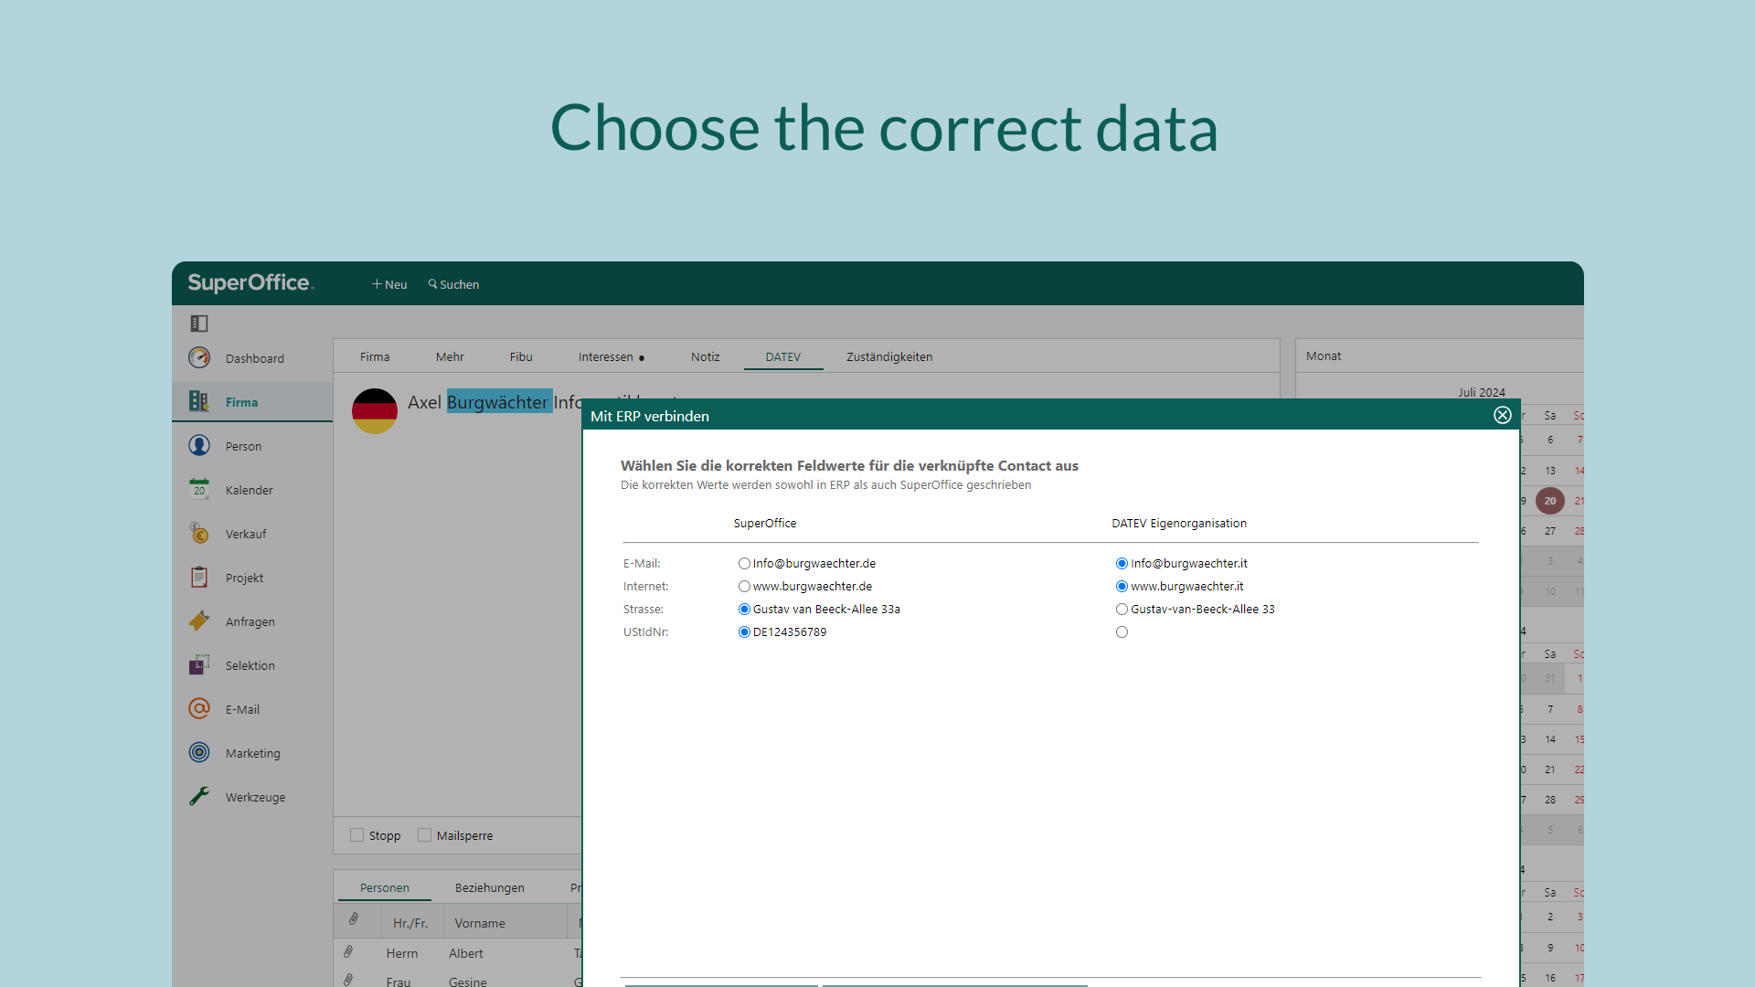Switch to the Zuständigkeiten tab

point(889,356)
